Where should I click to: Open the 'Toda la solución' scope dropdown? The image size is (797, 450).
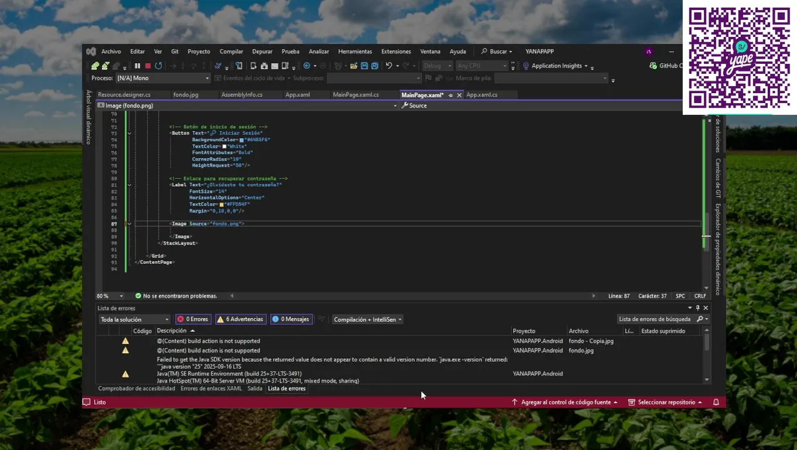click(x=134, y=319)
